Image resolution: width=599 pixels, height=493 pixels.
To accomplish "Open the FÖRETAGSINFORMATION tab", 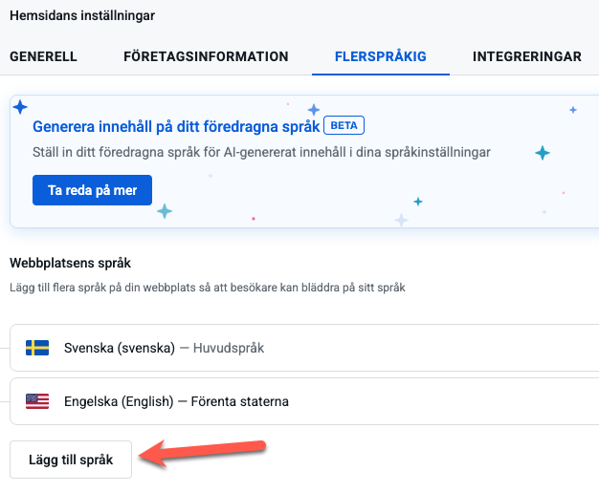I will point(206,56).
